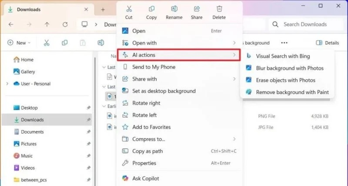
Task: Click the Search Downloads field
Action: 306,24
